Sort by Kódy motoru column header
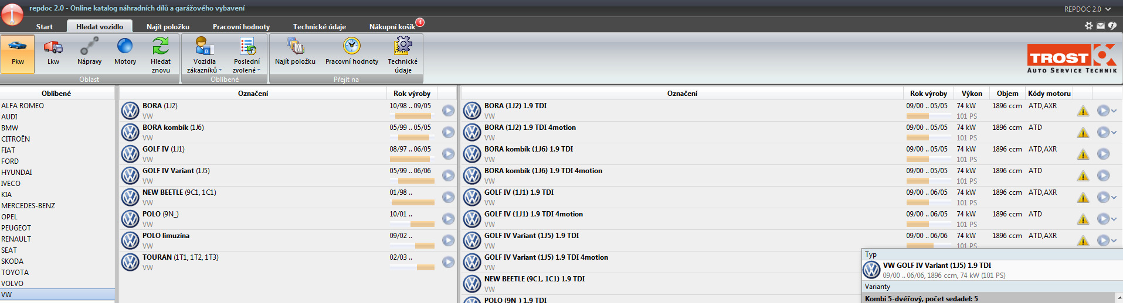The image size is (1123, 303). tap(1049, 93)
